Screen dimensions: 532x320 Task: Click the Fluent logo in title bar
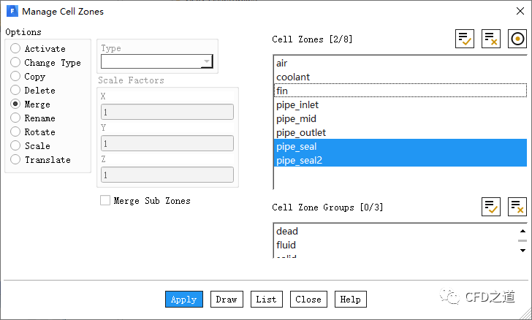coord(12,11)
